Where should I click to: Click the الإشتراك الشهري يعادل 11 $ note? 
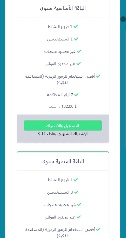tap(63, 134)
